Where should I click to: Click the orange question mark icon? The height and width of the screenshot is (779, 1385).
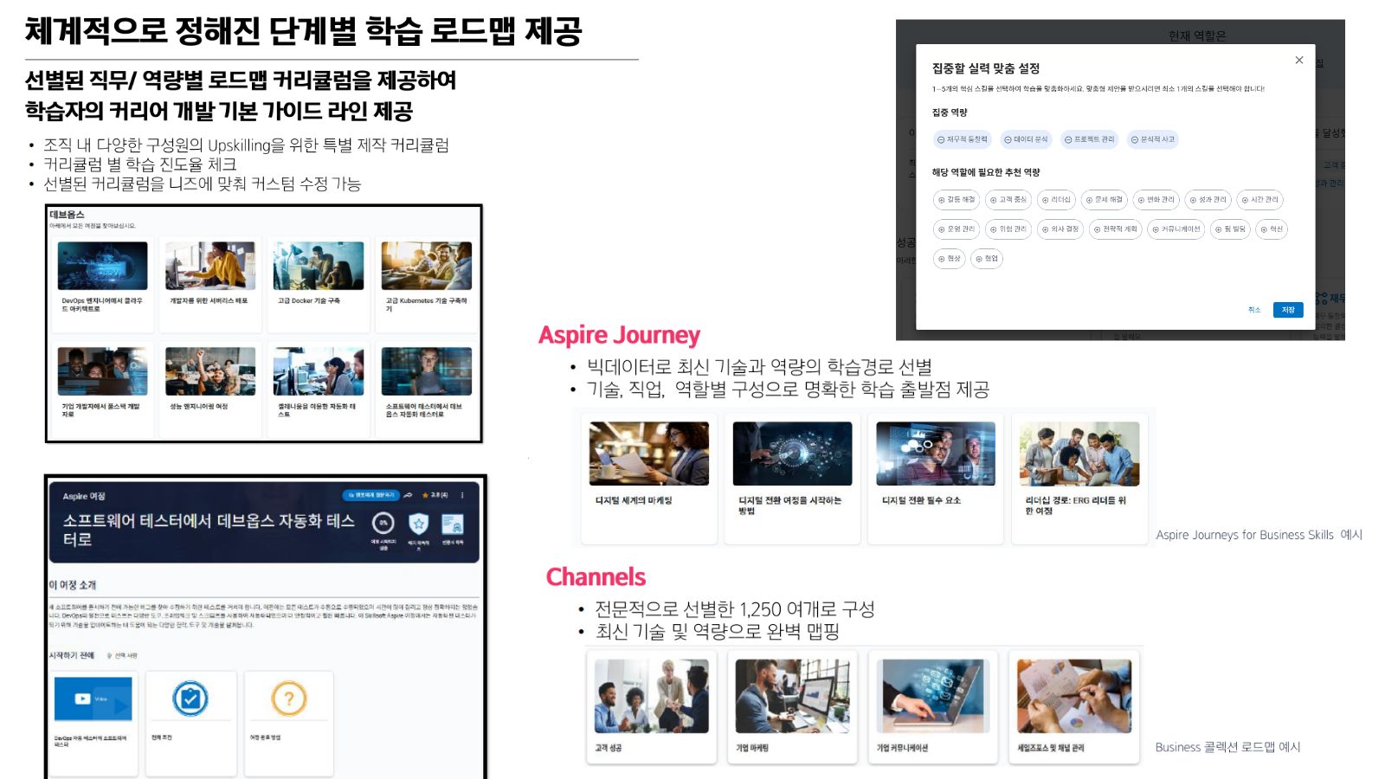click(x=289, y=699)
